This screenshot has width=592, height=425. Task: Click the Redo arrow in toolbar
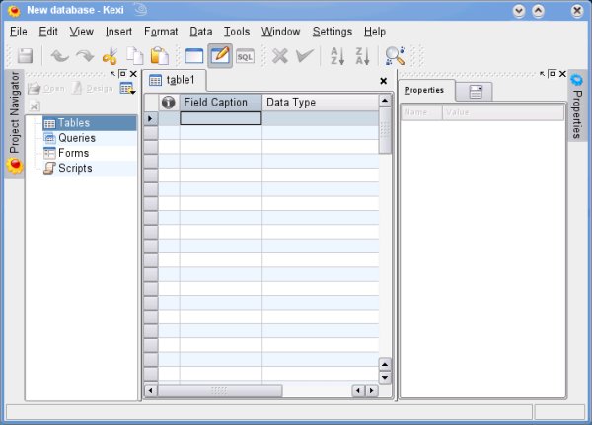85,56
